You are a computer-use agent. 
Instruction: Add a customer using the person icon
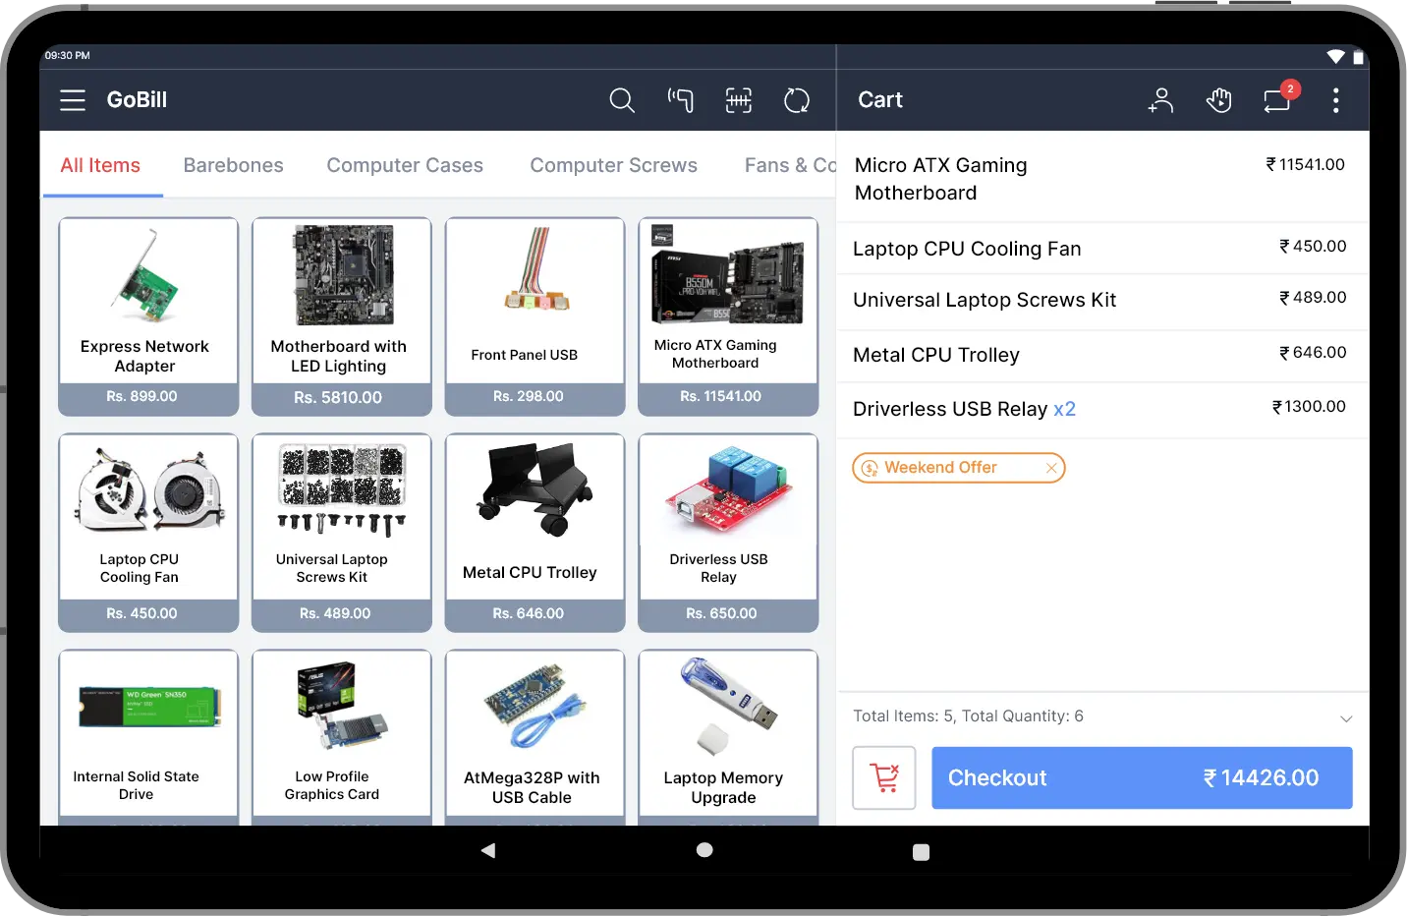[1160, 100]
